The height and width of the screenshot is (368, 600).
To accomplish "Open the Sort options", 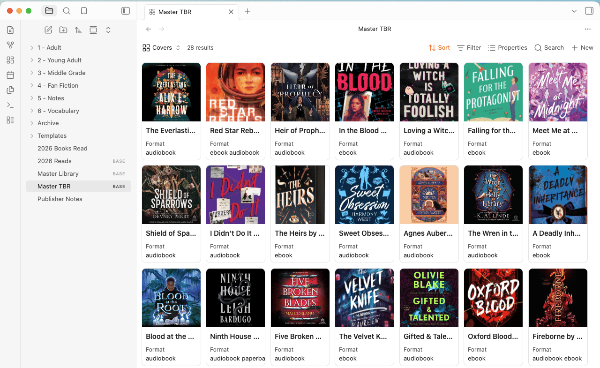I will click(439, 48).
